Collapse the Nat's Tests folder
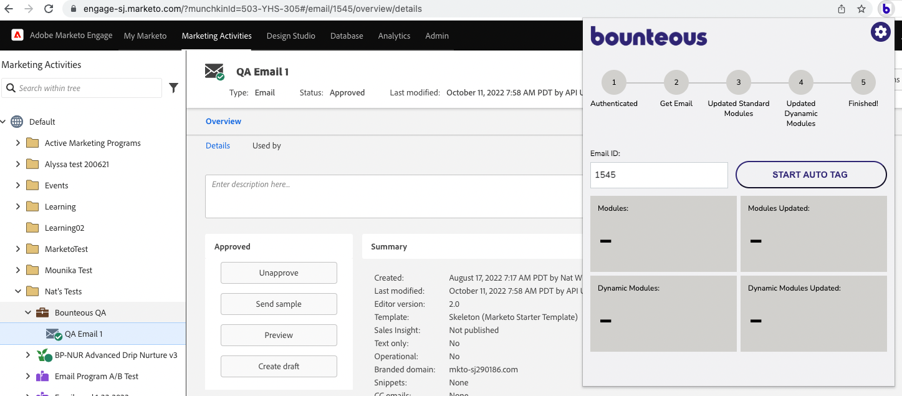902x396 pixels. (17, 291)
